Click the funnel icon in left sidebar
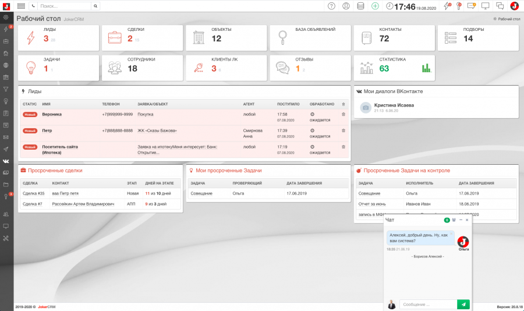The image size is (524, 311). click(x=6, y=89)
